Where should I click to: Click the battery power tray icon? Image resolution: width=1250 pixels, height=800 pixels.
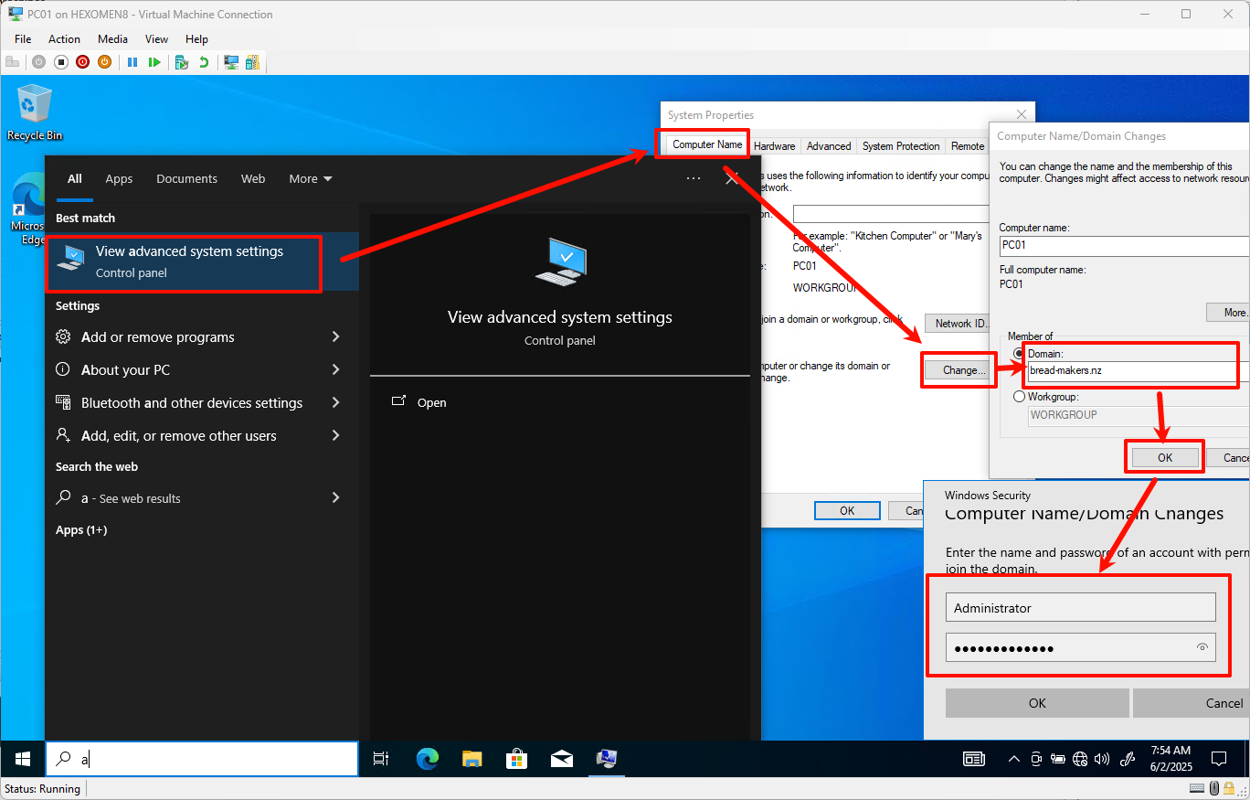1058,759
